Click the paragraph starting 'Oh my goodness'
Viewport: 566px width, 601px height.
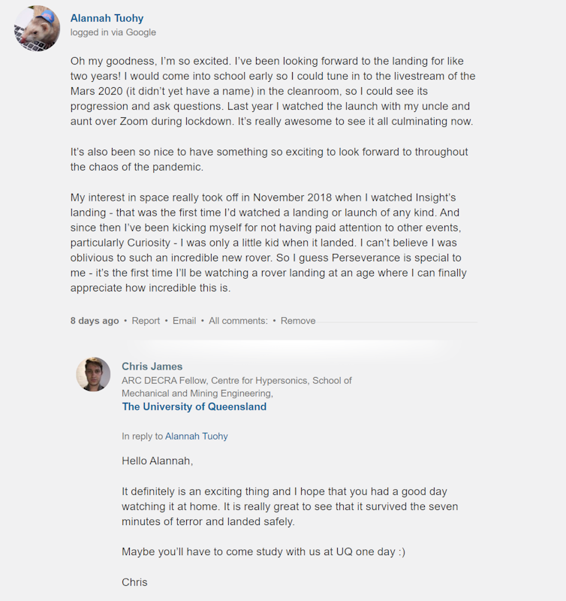(x=272, y=91)
